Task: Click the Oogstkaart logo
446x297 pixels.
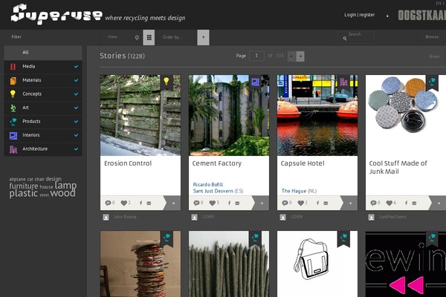Action: [x=422, y=16]
